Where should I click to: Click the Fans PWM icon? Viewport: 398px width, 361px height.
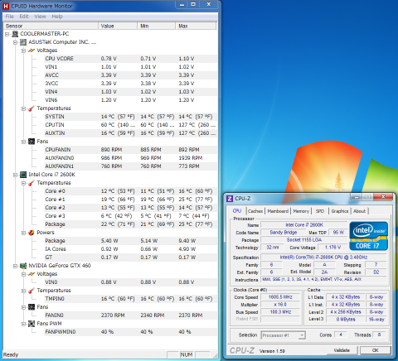[32, 324]
